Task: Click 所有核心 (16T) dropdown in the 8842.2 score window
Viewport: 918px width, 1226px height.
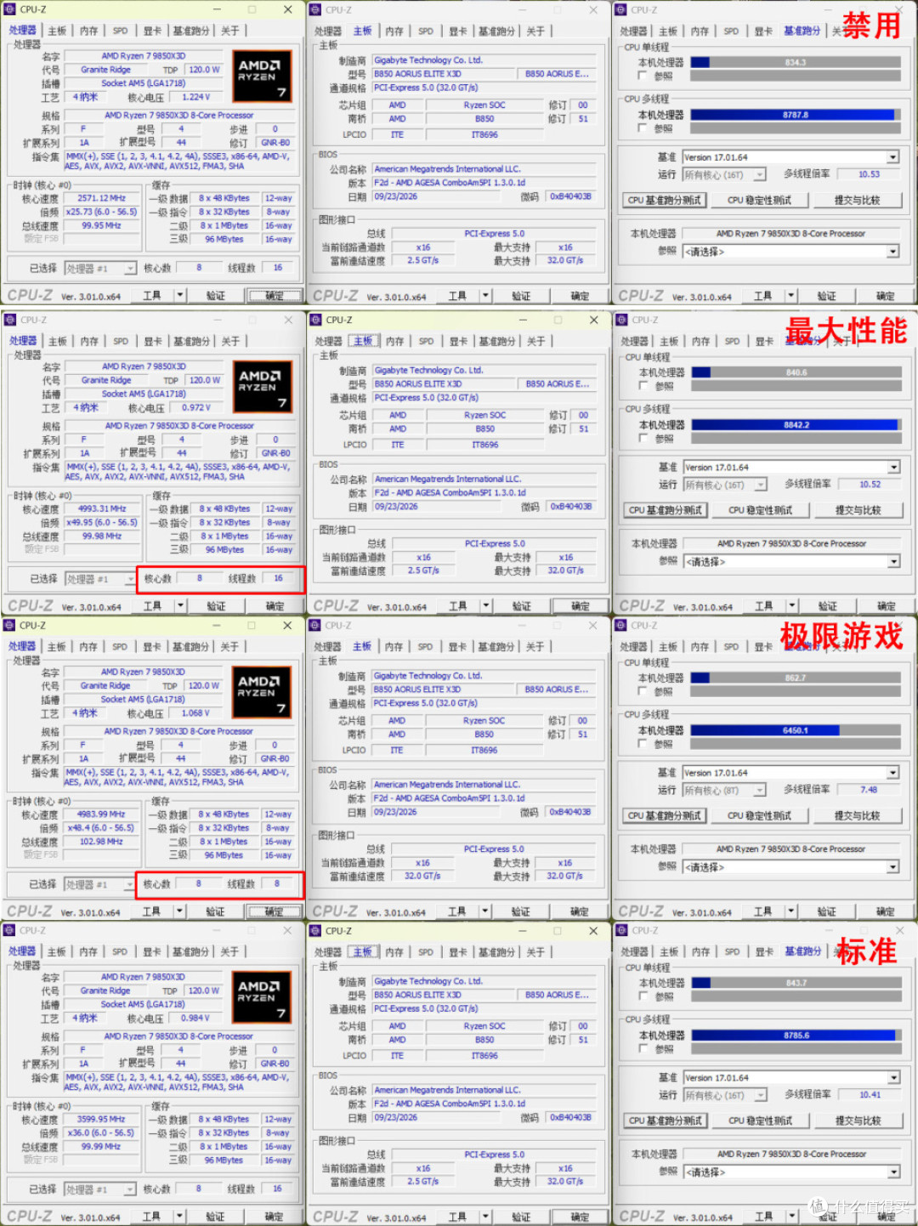Action: (x=726, y=485)
